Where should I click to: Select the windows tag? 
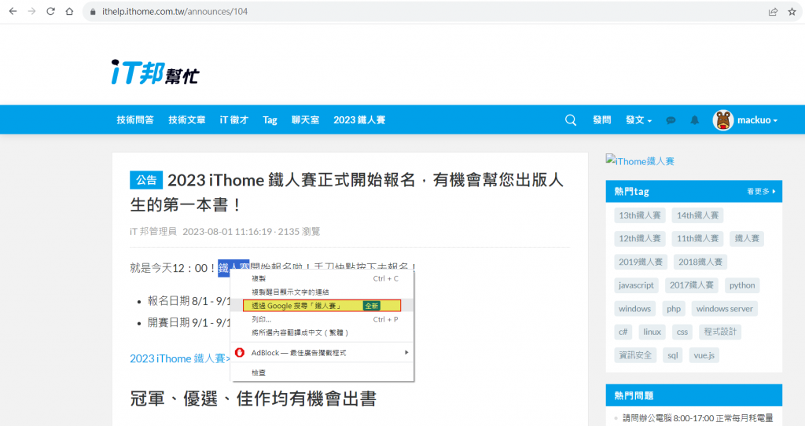[634, 309]
